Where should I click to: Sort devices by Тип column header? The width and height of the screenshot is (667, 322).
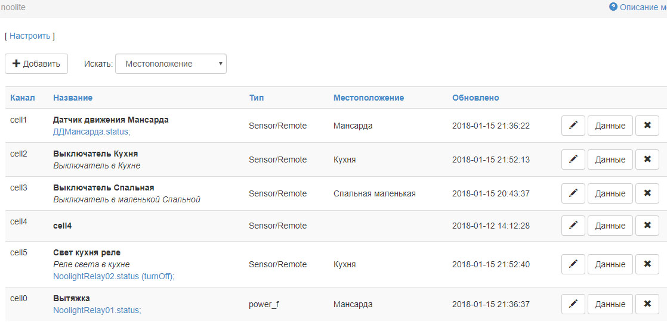click(x=257, y=98)
